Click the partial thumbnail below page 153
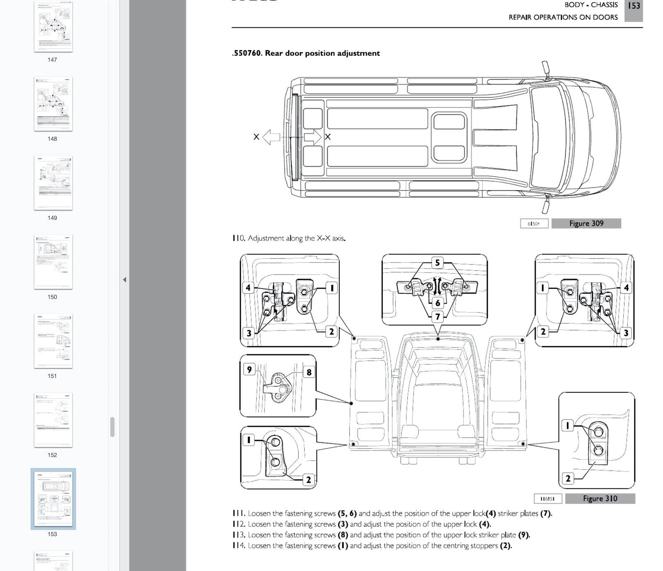 pos(53,561)
